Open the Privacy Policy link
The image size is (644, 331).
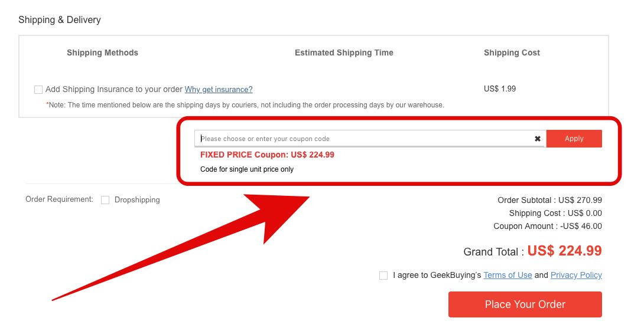tap(576, 275)
